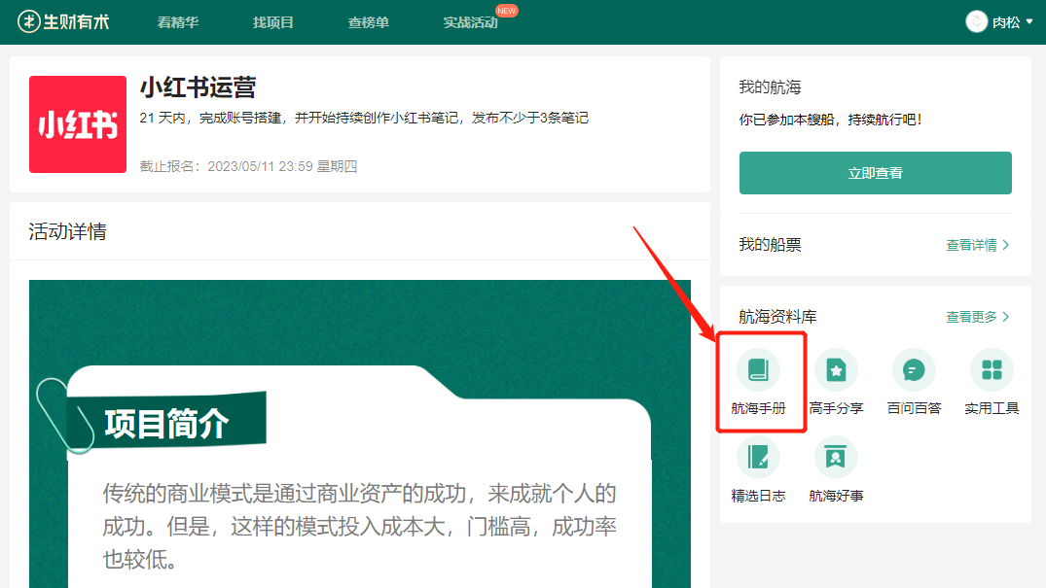Click the 项目简介 banner heading

(x=166, y=424)
